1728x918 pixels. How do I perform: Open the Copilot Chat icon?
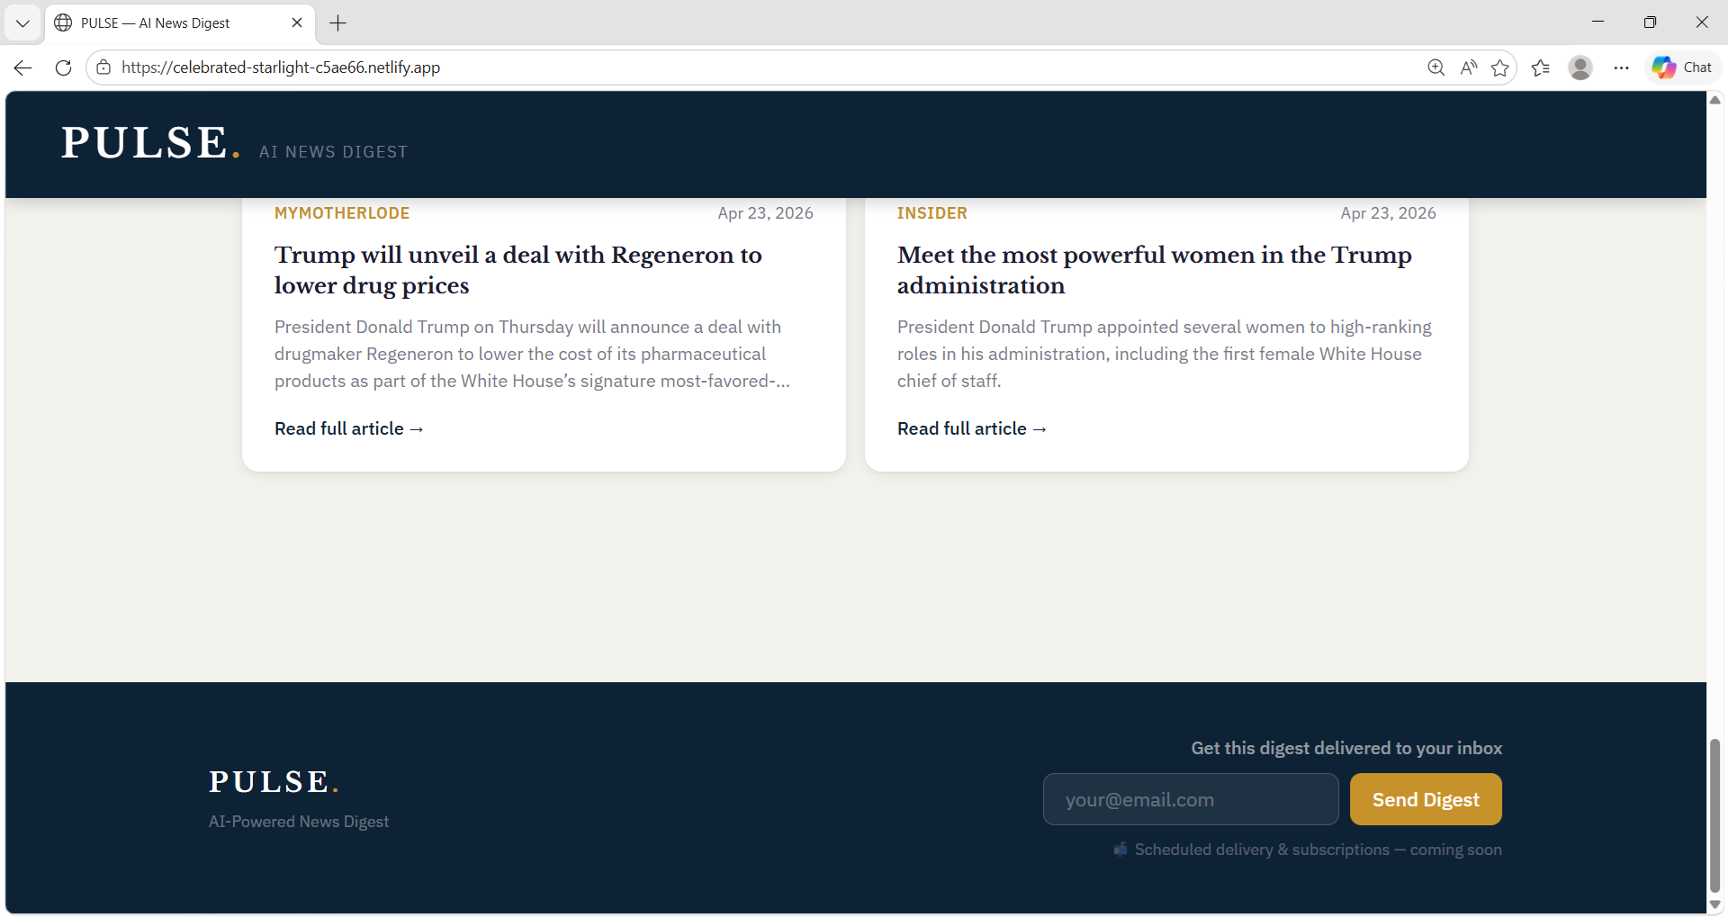(x=1681, y=67)
